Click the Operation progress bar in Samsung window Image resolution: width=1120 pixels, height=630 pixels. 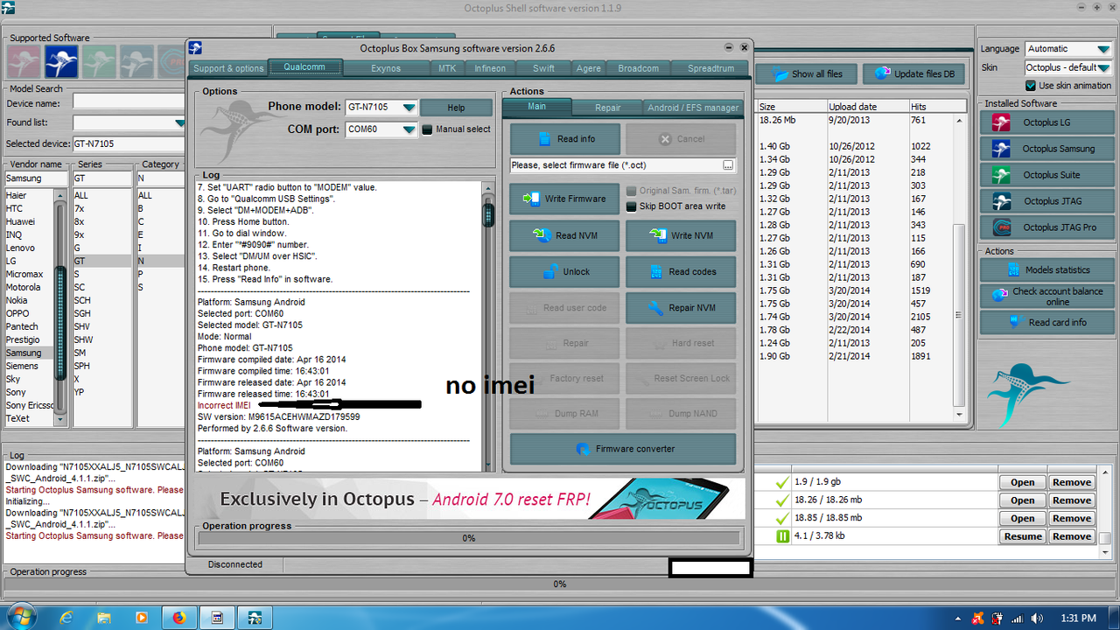tap(469, 538)
